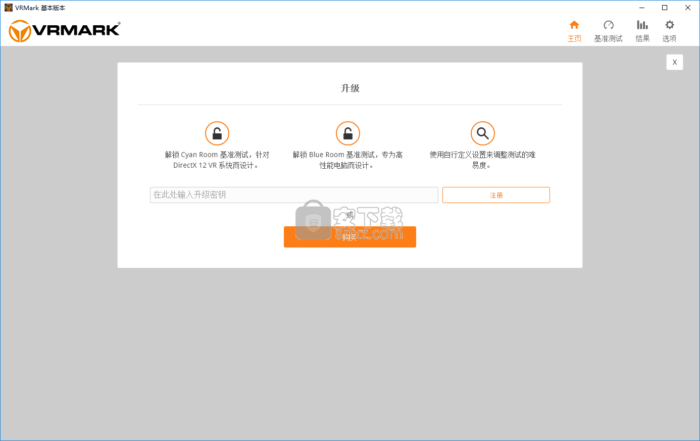Click the orange purchase button
Image resolution: width=700 pixels, height=441 pixels.
point(350,237)
